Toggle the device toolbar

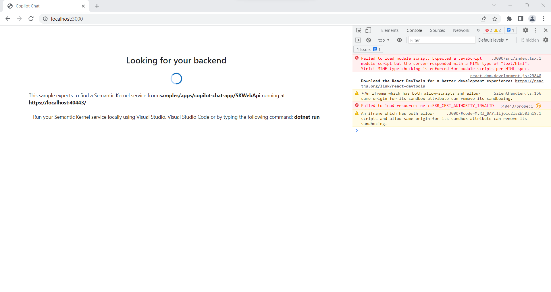368,30
